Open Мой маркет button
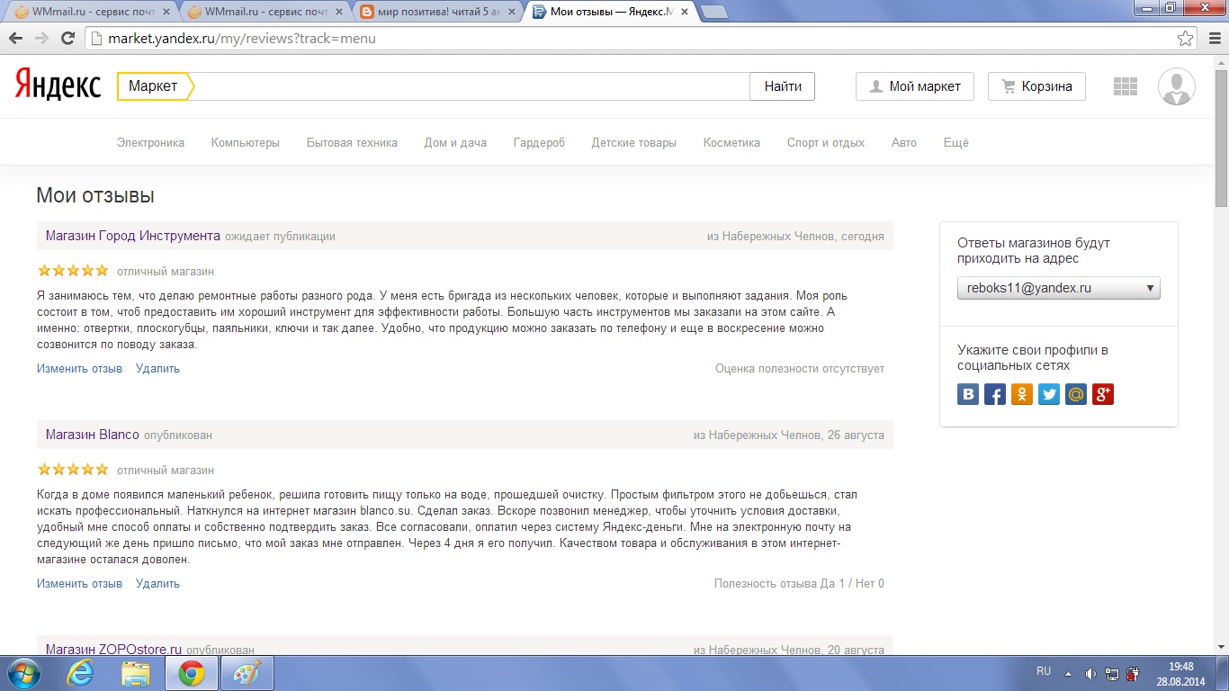1229x691 pixels. (914, 86)
